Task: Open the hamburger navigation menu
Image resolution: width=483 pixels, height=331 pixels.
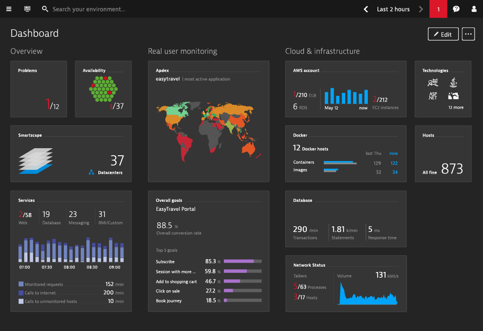Action: 9,9
